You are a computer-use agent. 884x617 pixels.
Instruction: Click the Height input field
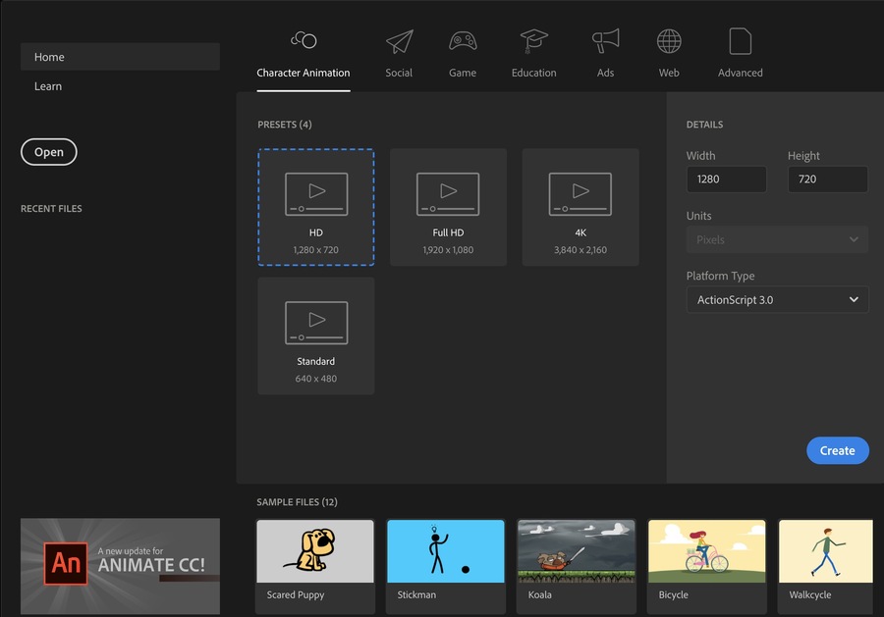828,180
